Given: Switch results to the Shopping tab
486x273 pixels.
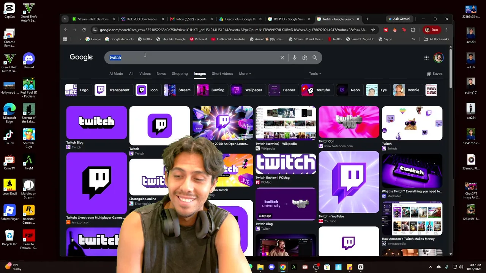Looking at the screenshot, I should [180, 74].
